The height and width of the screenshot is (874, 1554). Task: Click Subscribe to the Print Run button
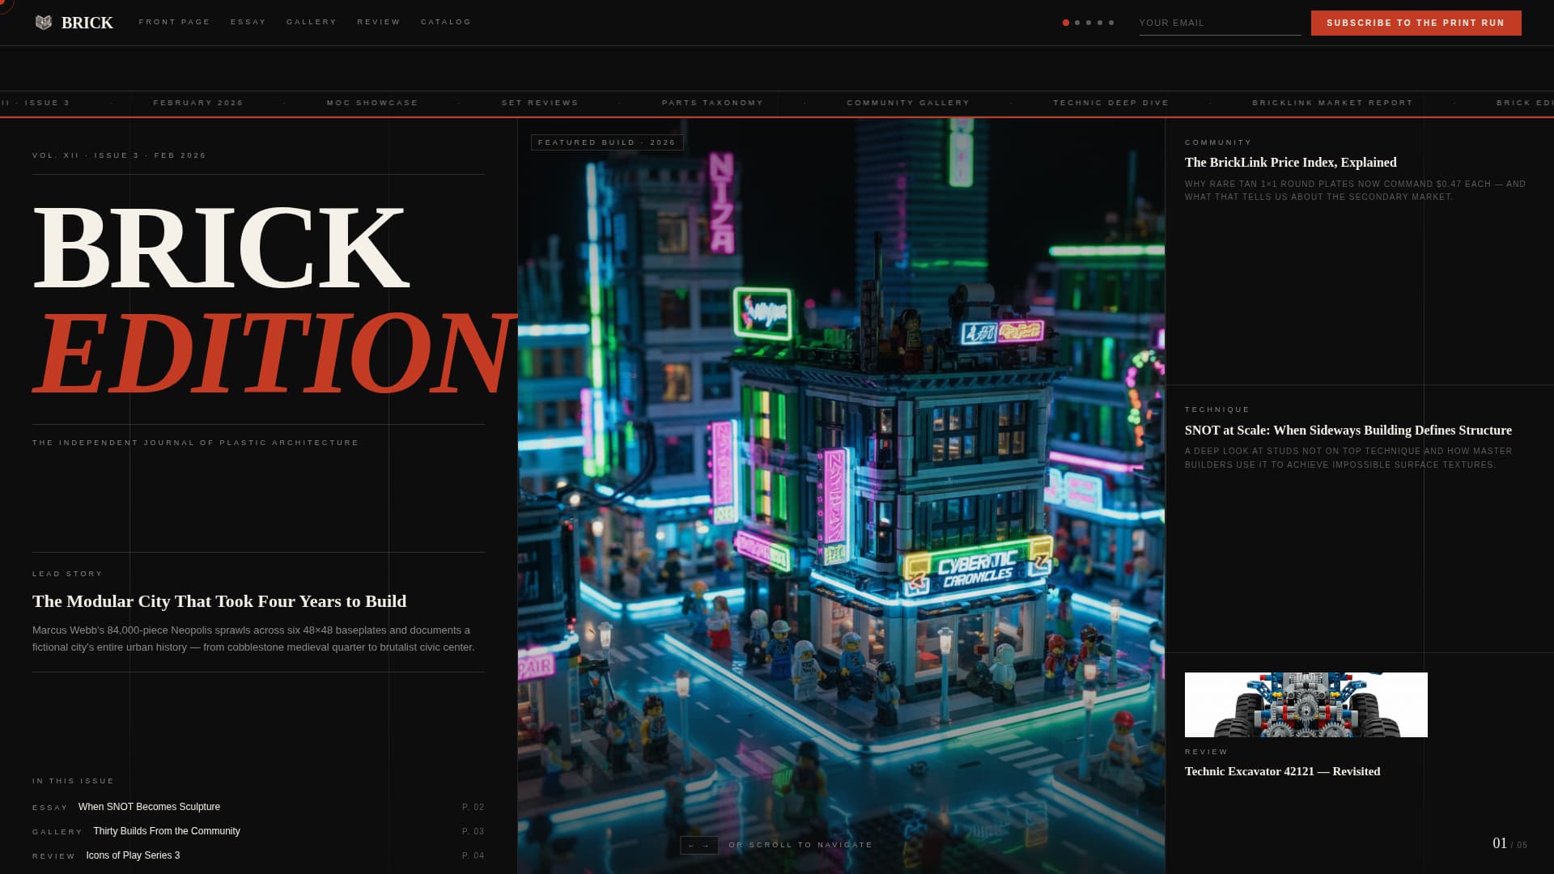(1416, 23)
